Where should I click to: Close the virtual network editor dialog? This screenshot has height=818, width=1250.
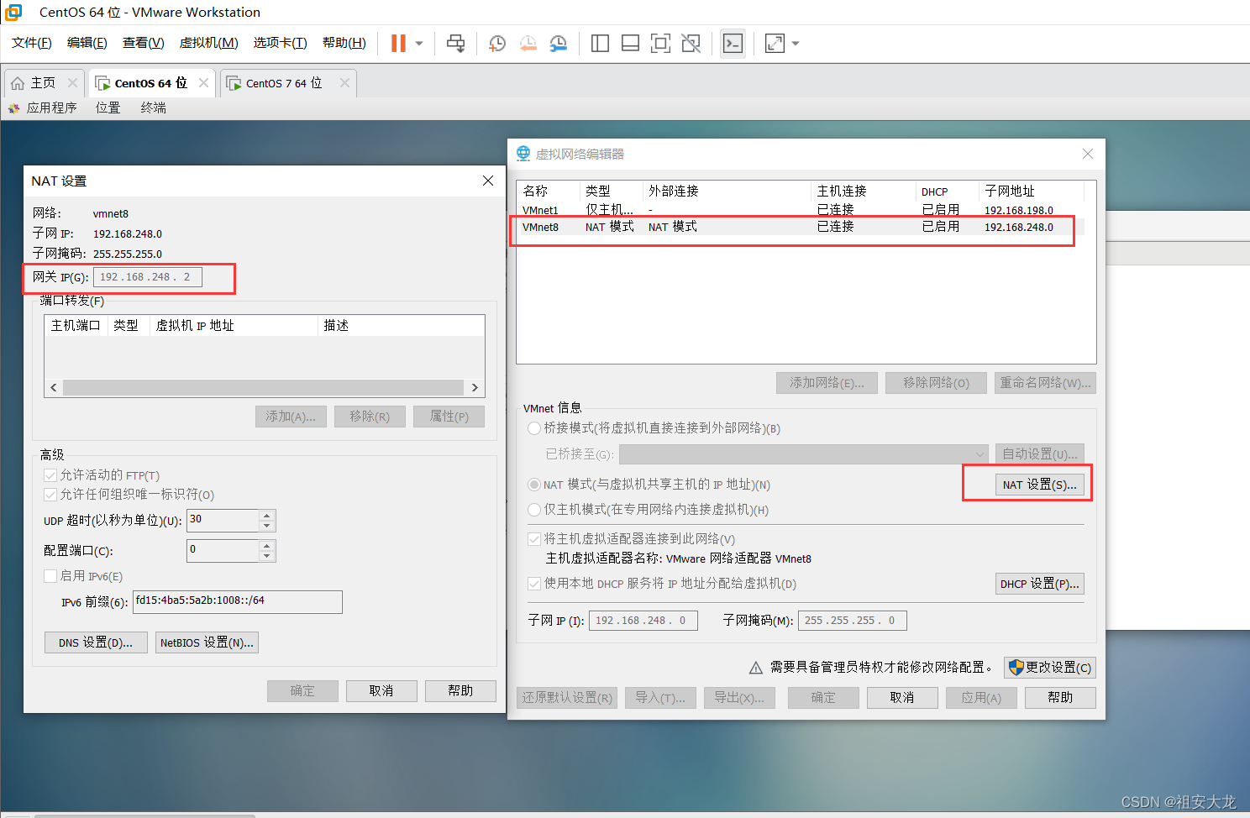[1088, 154]
